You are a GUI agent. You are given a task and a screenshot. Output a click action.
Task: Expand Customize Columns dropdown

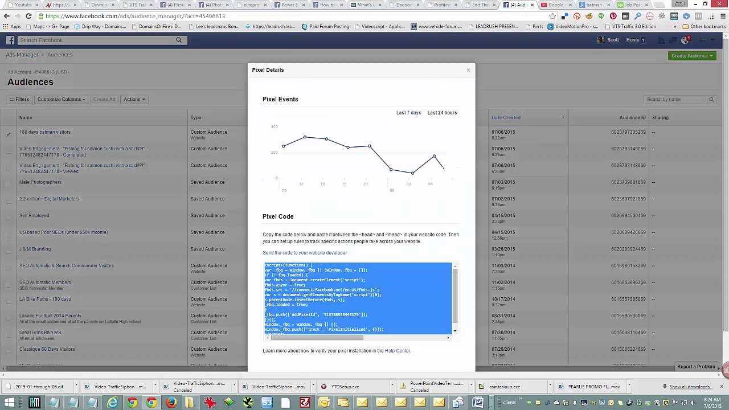pos(61,99)
